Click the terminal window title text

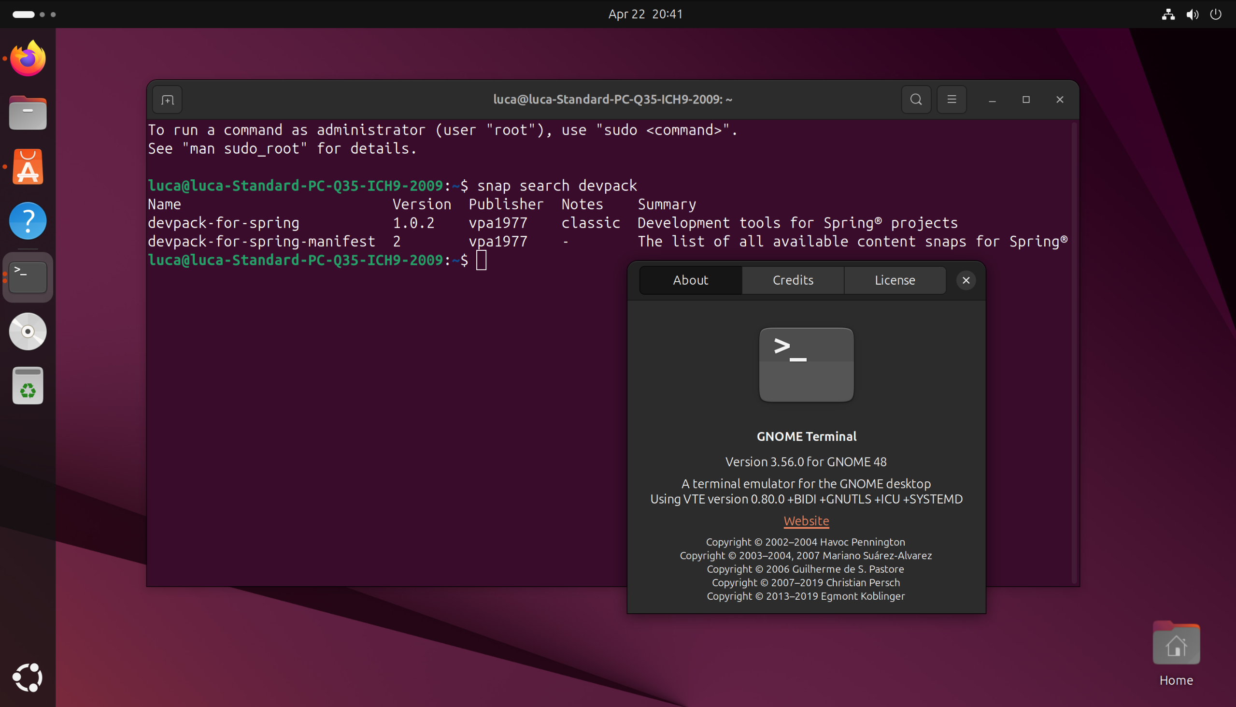(613, 100)
